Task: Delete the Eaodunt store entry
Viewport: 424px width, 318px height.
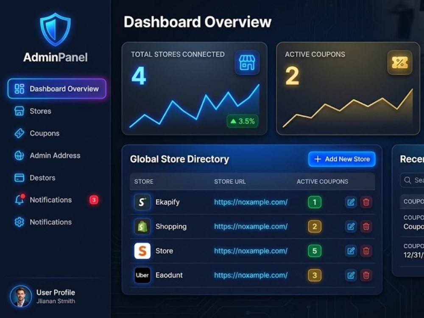Action: [x=366, y=275]
